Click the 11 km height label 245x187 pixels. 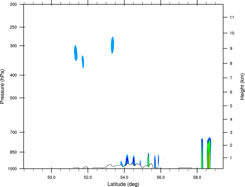232,17
